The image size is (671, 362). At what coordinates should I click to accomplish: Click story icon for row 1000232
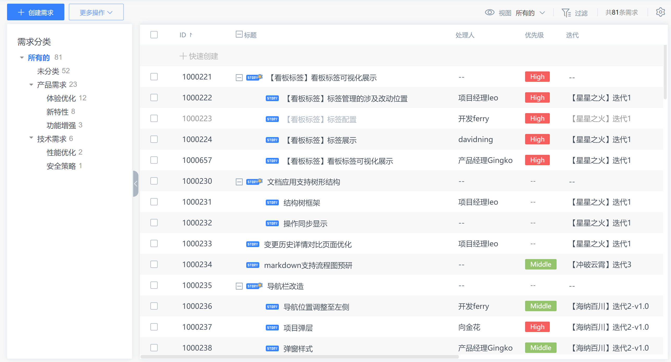272,223
